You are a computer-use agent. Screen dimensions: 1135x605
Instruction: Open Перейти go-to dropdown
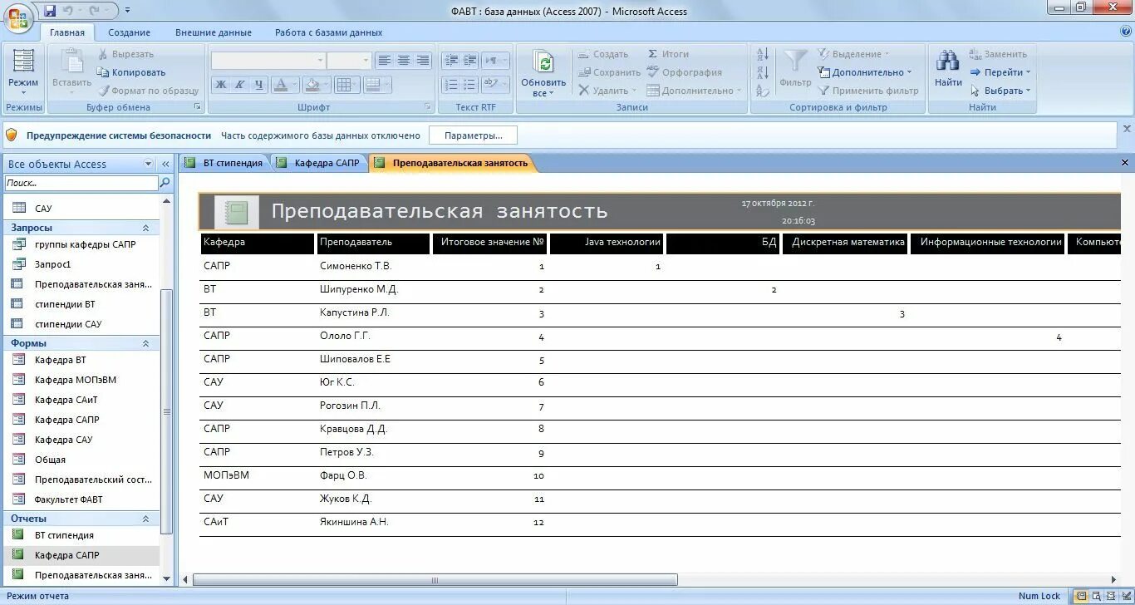(x=1000, y=72)
